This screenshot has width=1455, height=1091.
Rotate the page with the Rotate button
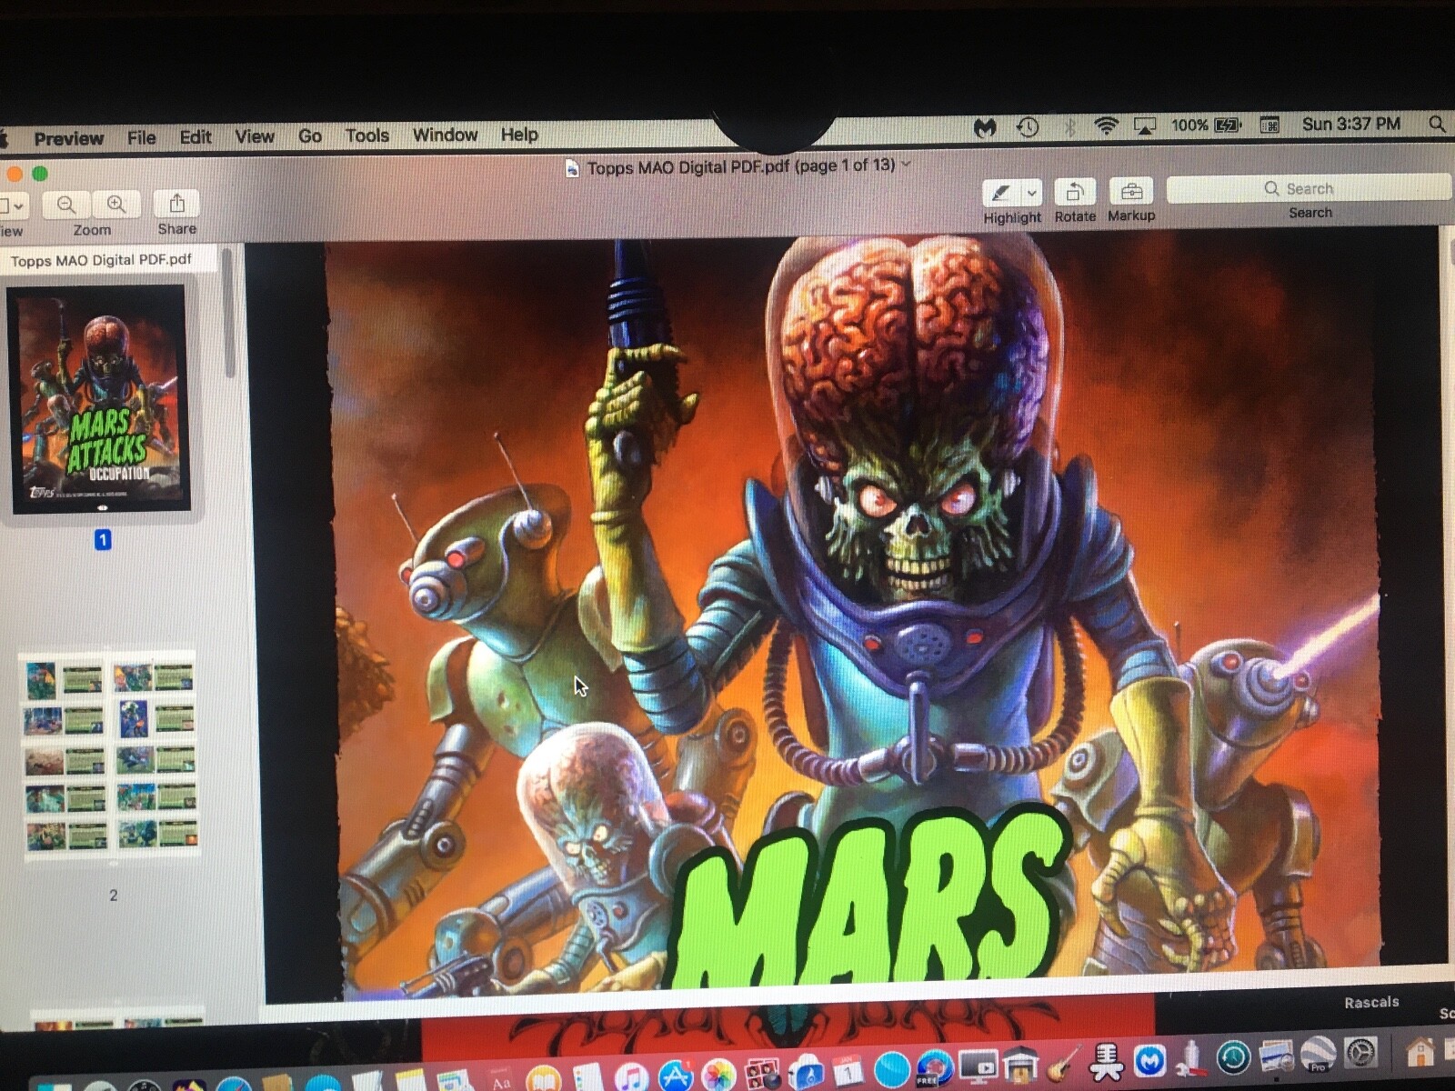pos(1075,192)
